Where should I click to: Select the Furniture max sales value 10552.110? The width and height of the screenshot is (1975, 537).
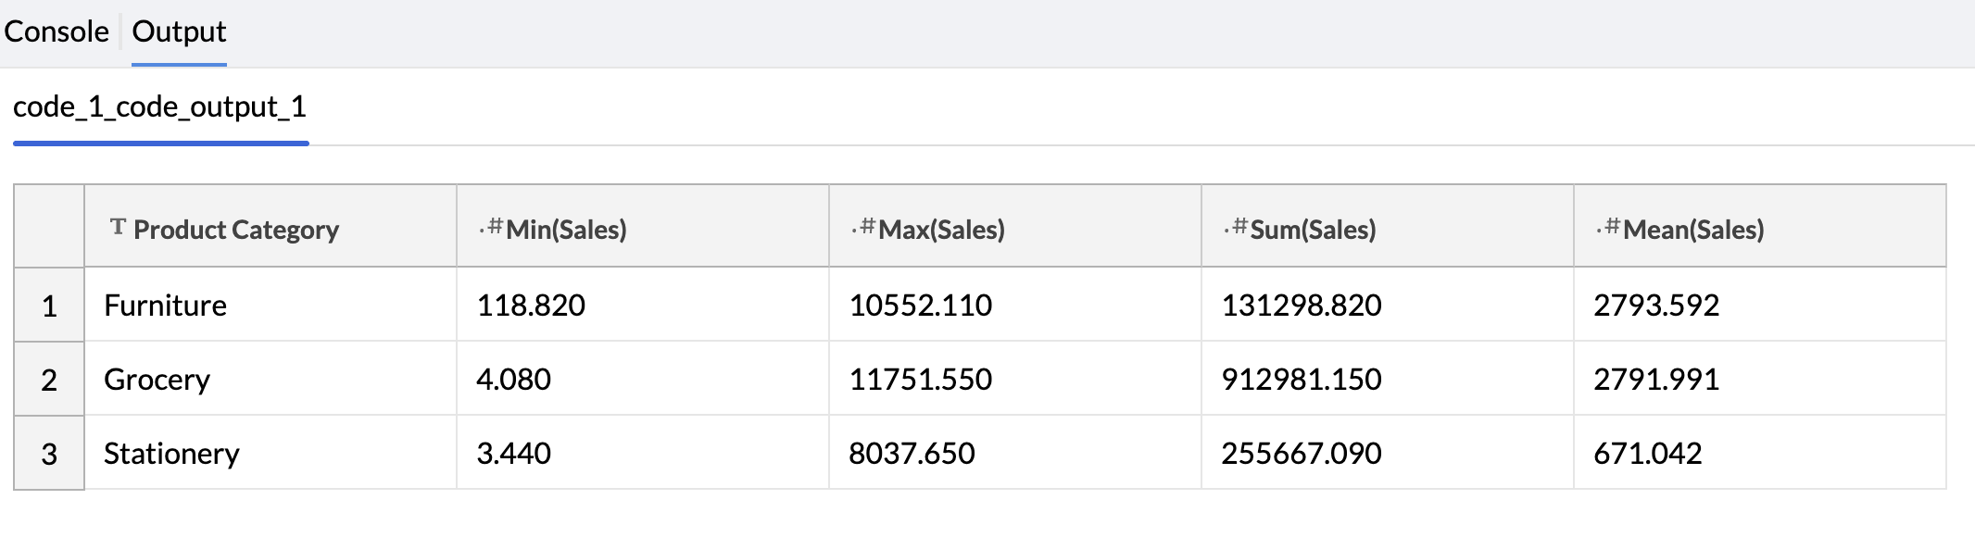[920, 306]
